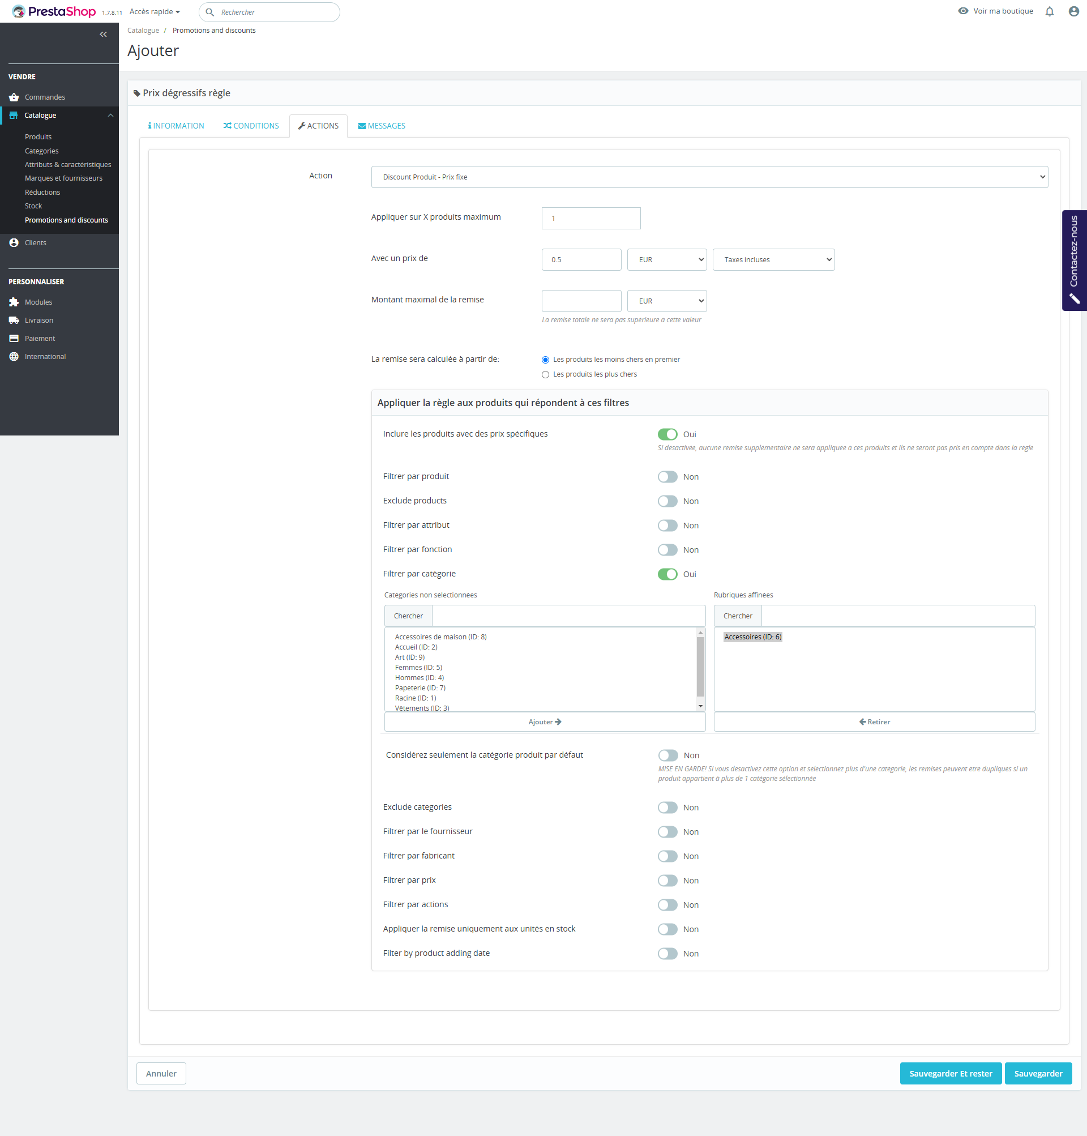Collapse the sidebar with double-chevron icon

tap(103, 34)
